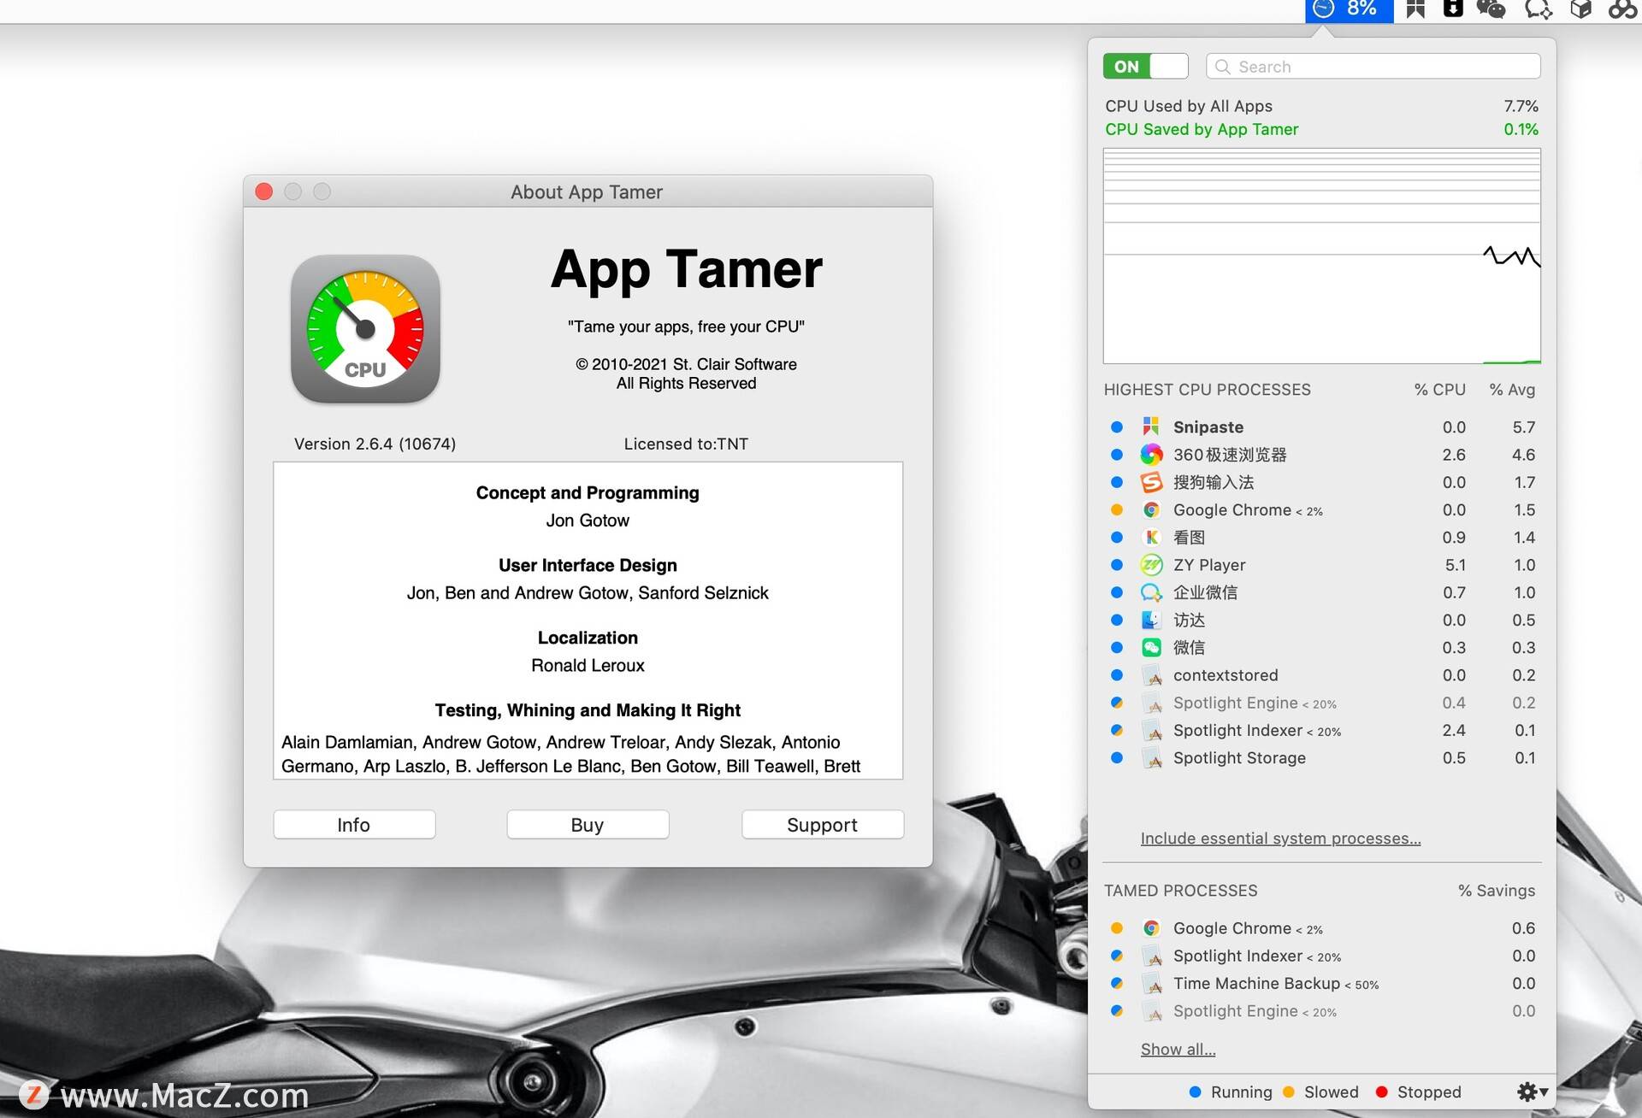Image resolution: width=1642 pixels, height=1118 pixels.
Task: Click the 企业微信 icon in process list
Action: [1151, 592]
